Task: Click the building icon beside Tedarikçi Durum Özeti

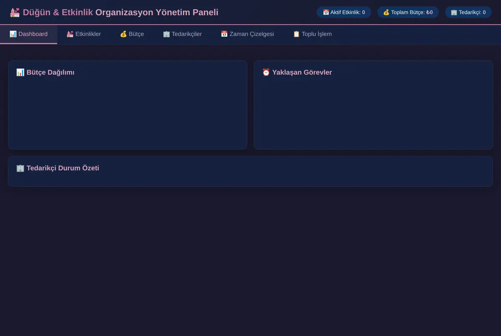Action: click(20, 168)
